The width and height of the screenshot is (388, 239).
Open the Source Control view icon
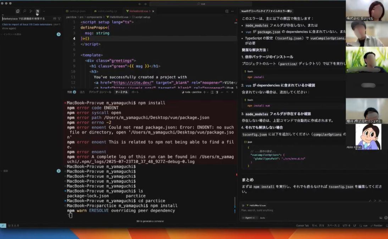[31, 11]
